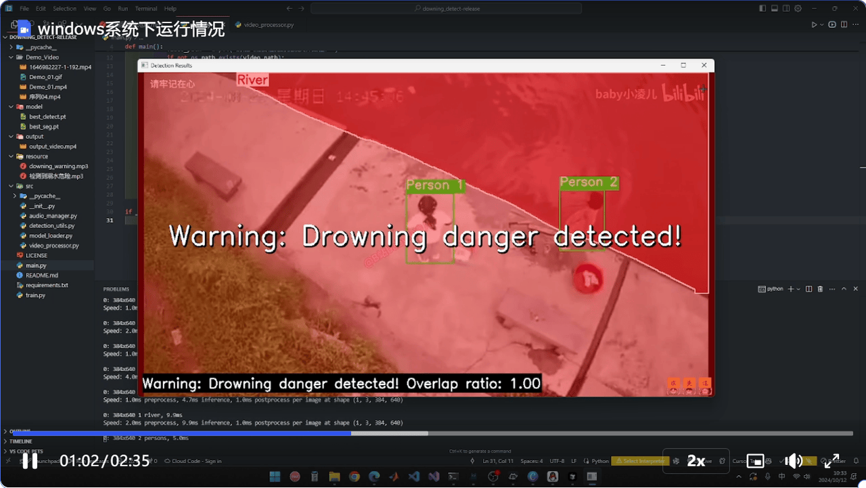Collapse the Demo_Video folder

(x=11, y=57)
